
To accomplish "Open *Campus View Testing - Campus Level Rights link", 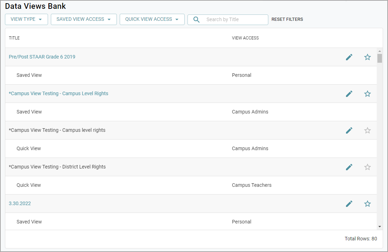I will pos(58,93).
